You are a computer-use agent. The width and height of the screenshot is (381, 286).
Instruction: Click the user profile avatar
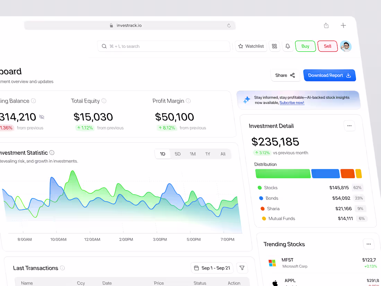point(345,46)
